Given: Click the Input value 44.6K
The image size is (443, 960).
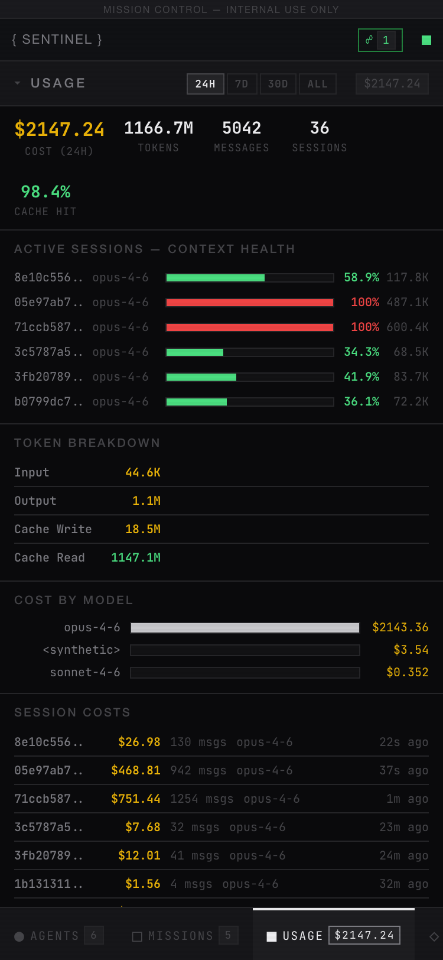Looking at the screenshot, I should click(x=143, y=473).
